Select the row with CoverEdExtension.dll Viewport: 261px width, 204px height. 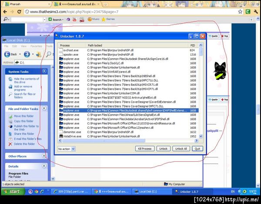(128, 102)
